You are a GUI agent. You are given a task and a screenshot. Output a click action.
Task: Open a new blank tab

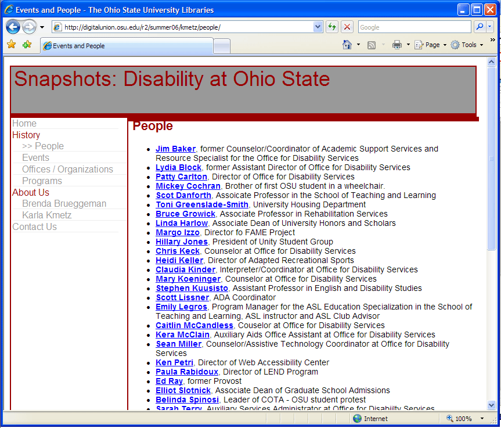(222, 46)
